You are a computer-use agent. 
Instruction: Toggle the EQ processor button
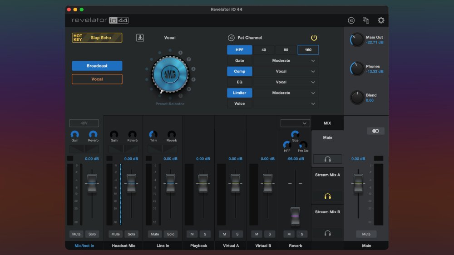click(239, 82)
